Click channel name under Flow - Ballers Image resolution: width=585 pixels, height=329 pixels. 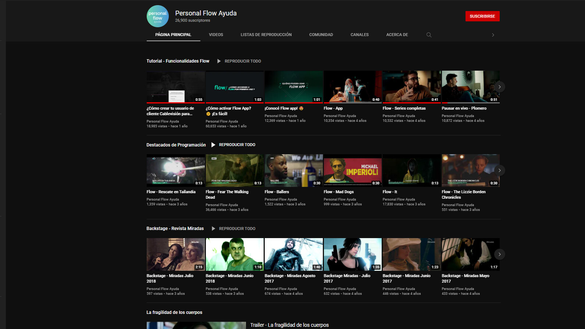(x=281, y=199)
